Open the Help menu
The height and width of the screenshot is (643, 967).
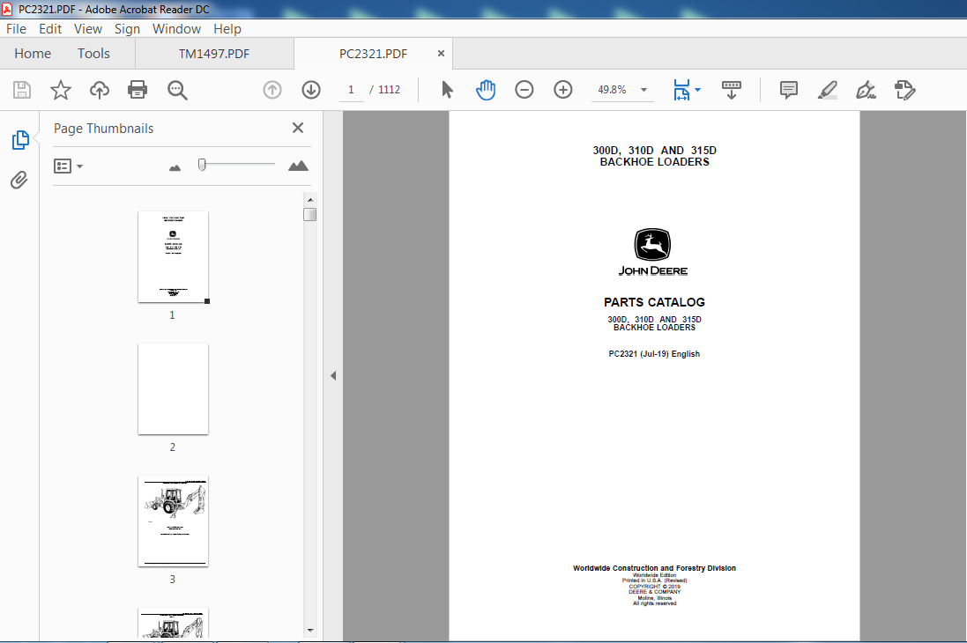pyautogui.click(x=227, y=29)
